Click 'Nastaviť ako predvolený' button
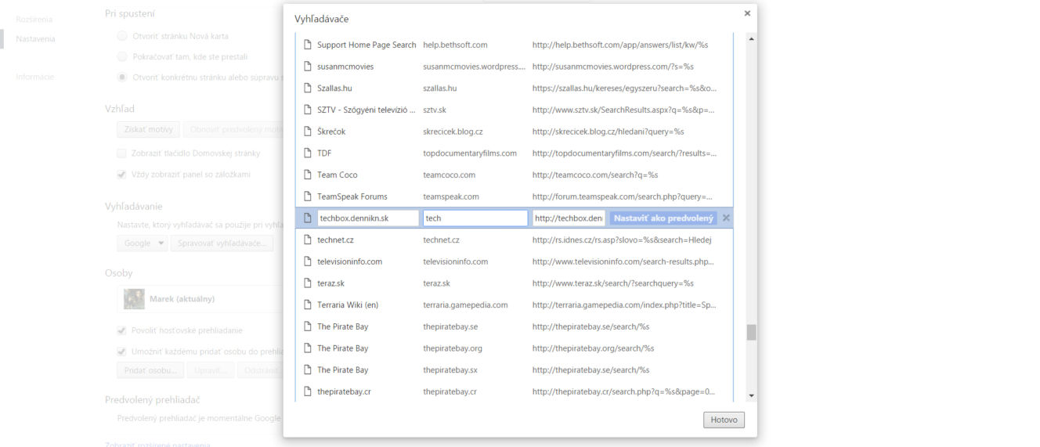 click(x=663, y=218)
